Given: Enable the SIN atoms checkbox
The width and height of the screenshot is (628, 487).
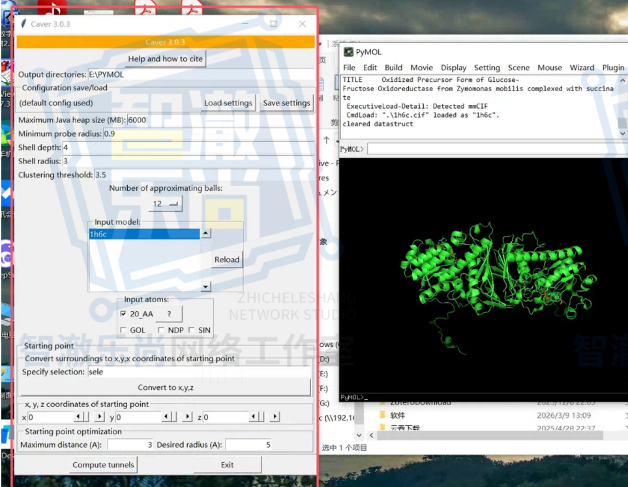Looking at the screenshot, I should point(192,330).
